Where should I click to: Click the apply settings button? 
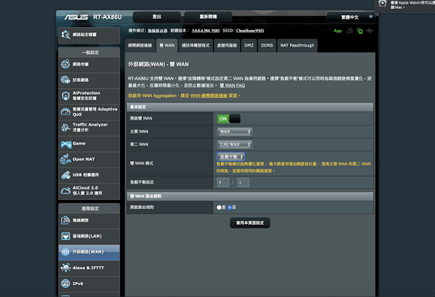[250, 223]
